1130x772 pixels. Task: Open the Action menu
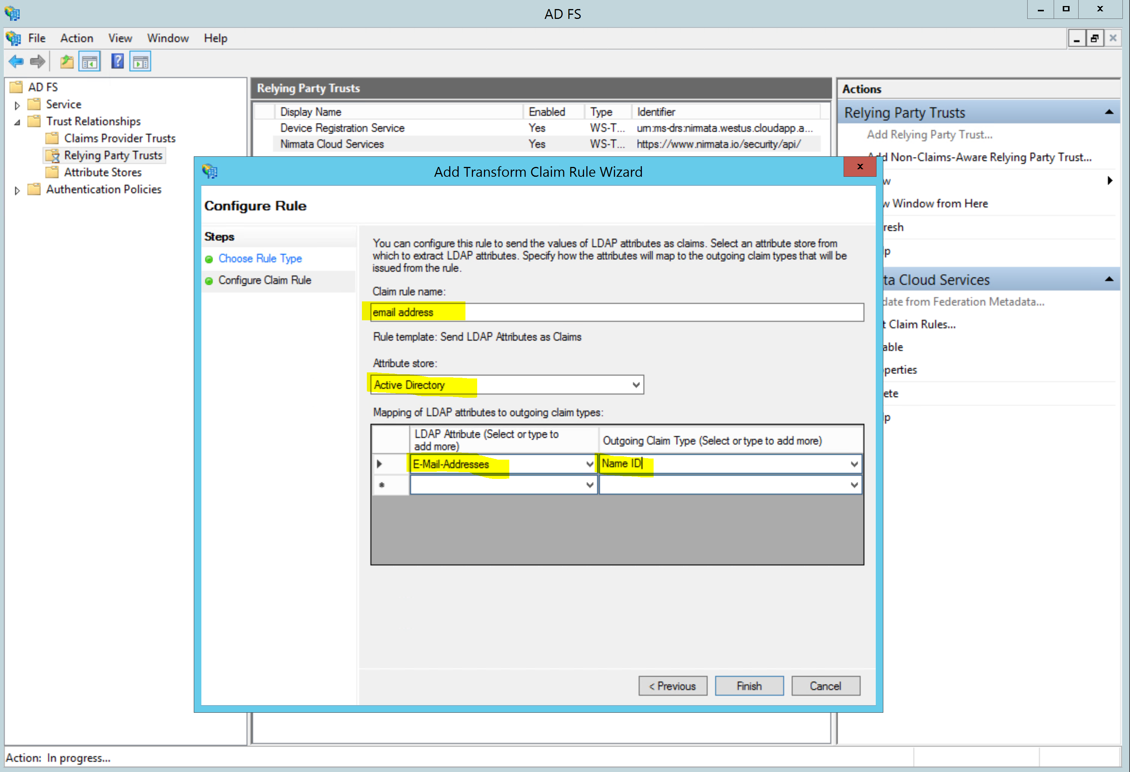click(x=77, y=39)
